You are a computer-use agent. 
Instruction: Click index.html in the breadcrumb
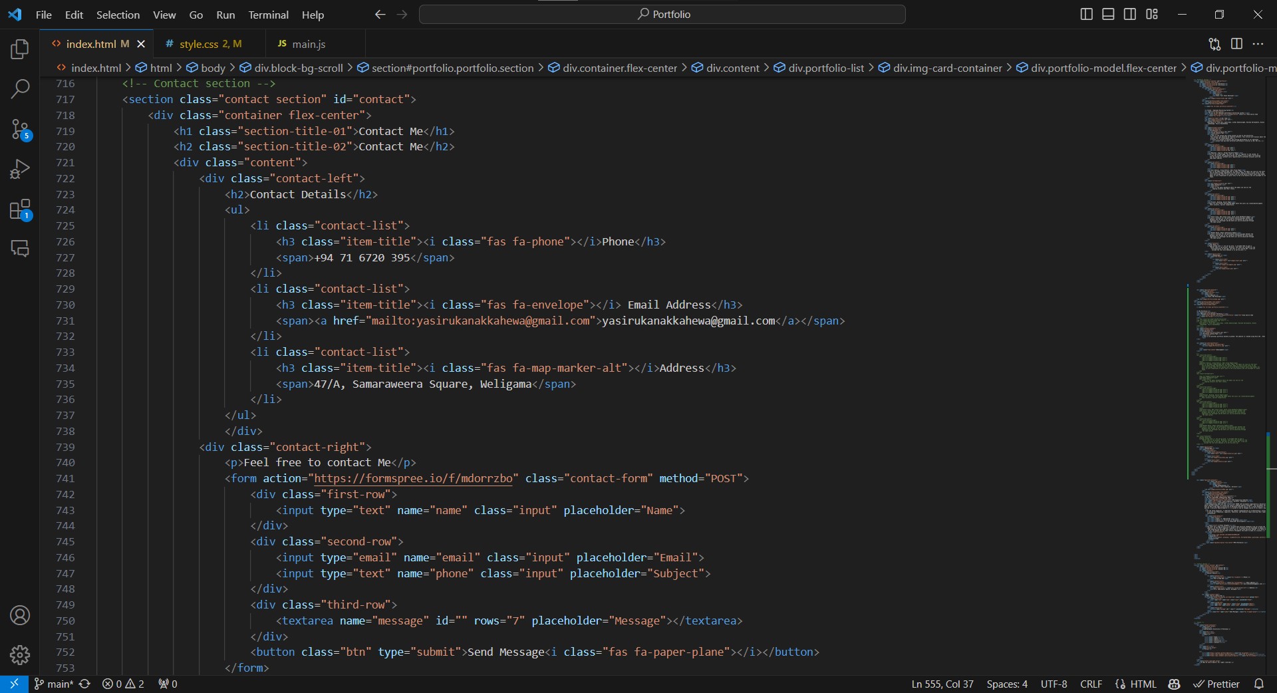(89, 68)
